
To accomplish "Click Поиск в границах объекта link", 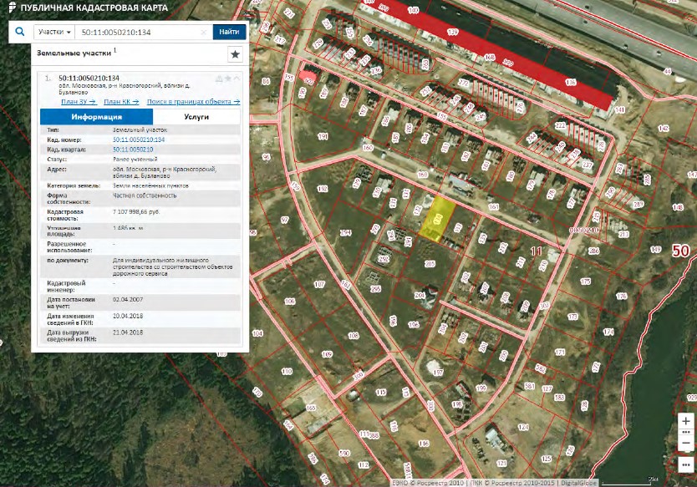I will click(193, 101).
